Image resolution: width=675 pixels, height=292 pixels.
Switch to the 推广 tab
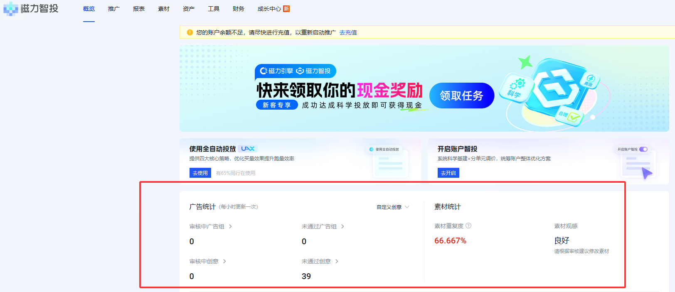pyautogui.click(x=114, y=9)
